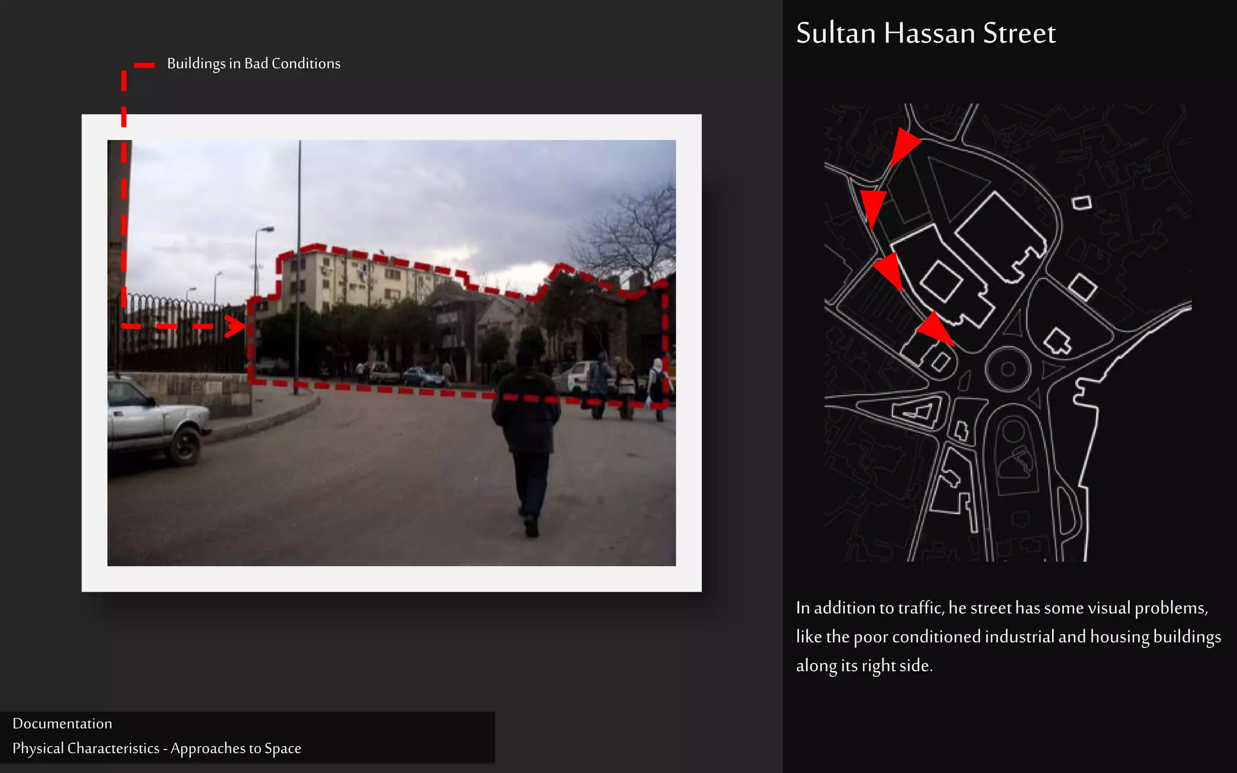The height and width of the screenshot is (773, 1237).
Task: Select the paragraph beginning 'In addition to traffic'
Action: click(1008, 637)
